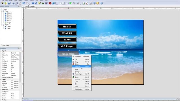Choose Delete from the context menu

pos(82,64)
